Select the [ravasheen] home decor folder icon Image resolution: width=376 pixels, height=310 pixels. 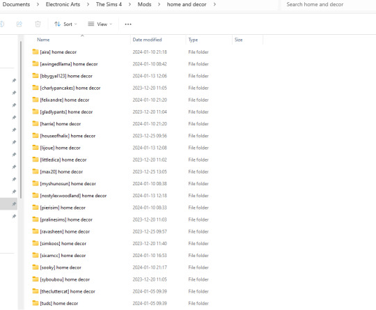(x=36, y=231)
